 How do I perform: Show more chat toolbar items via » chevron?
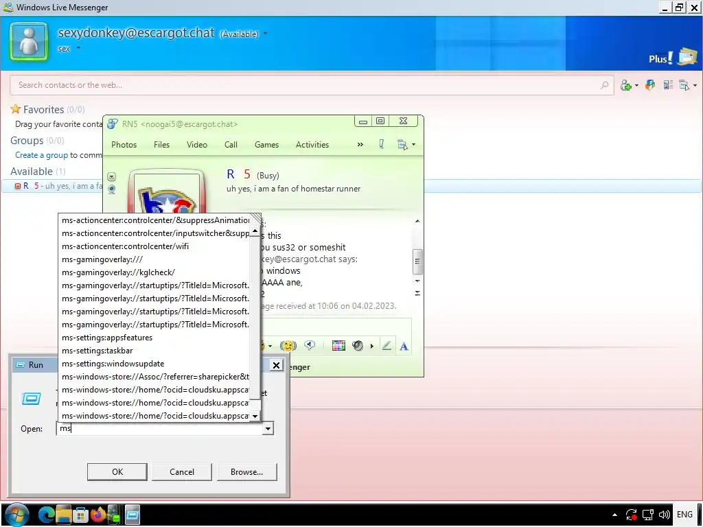pyautogui.click(x=360, y=144)
